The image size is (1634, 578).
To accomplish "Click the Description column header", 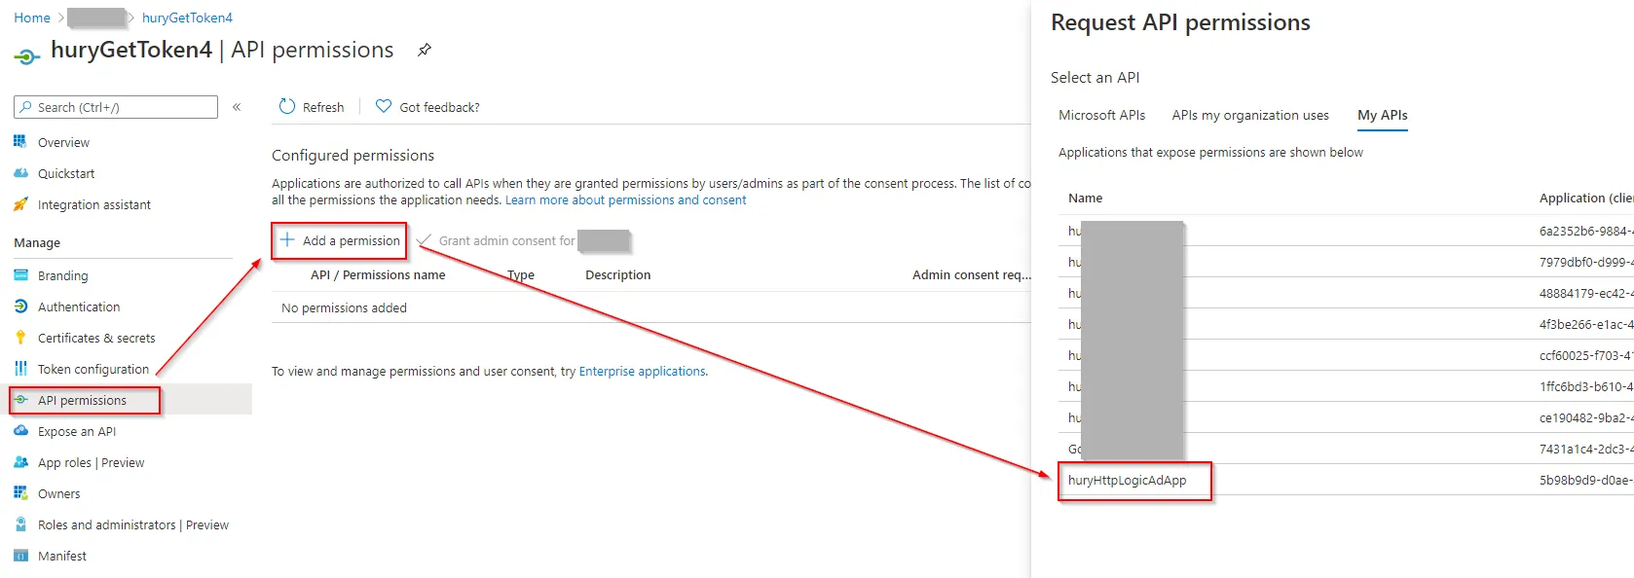I will pos(617,274).
